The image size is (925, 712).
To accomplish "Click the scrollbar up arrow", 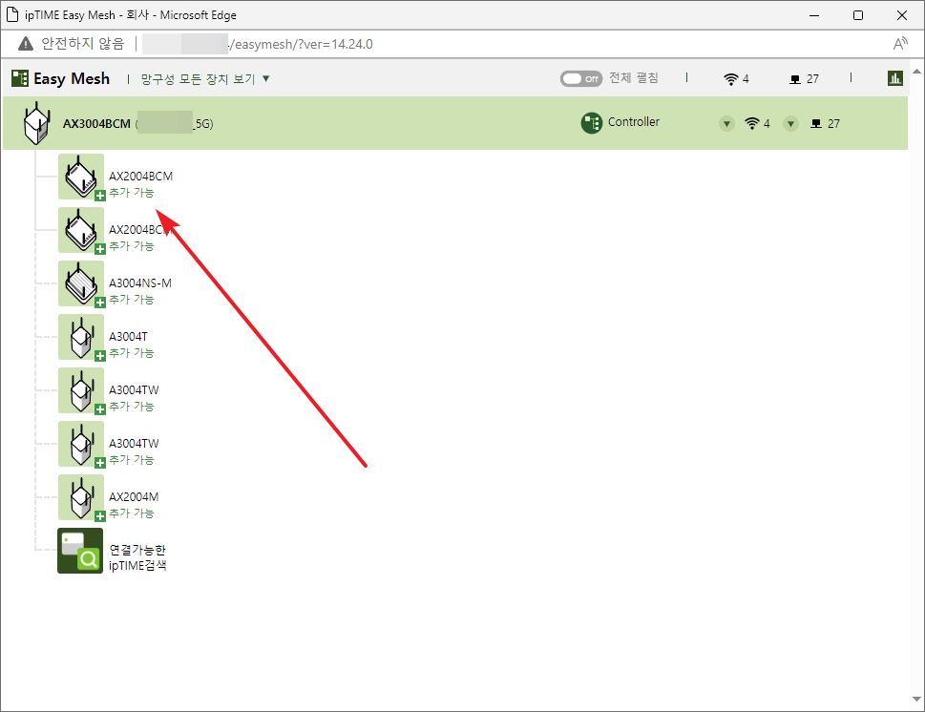I will [x=916, y=72].
